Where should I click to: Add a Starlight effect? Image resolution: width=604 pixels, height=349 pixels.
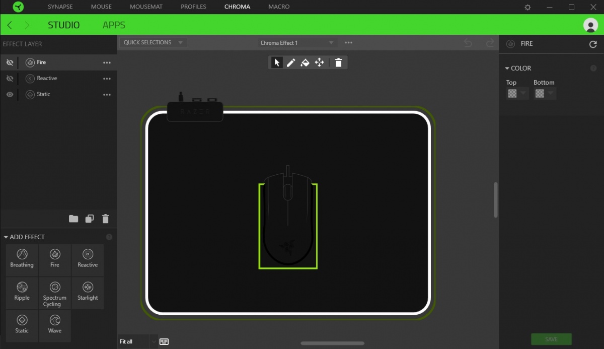88,293
